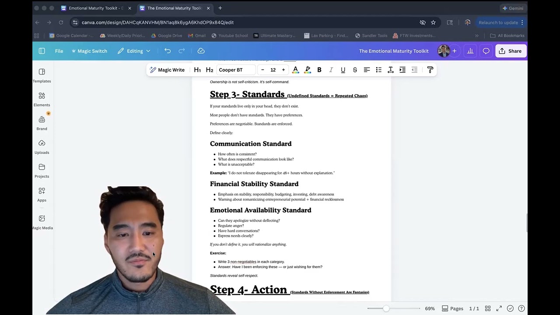
Task: Open the help question mark
Action: tap(521, 308)
